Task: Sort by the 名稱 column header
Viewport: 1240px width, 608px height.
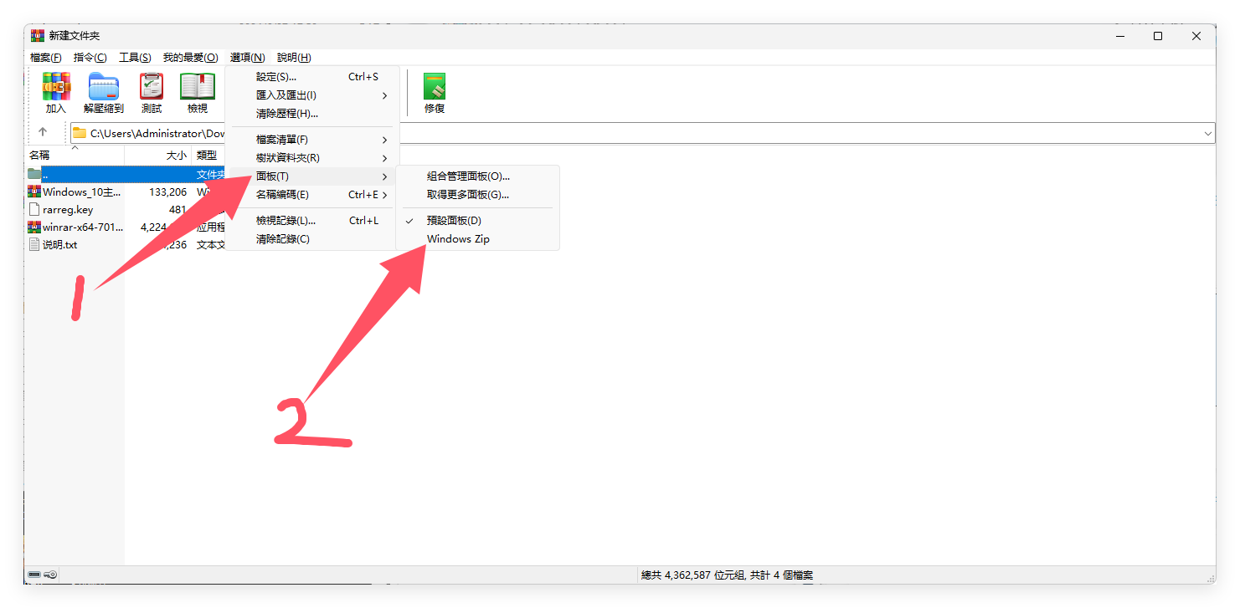Action: tap(75, 156)
